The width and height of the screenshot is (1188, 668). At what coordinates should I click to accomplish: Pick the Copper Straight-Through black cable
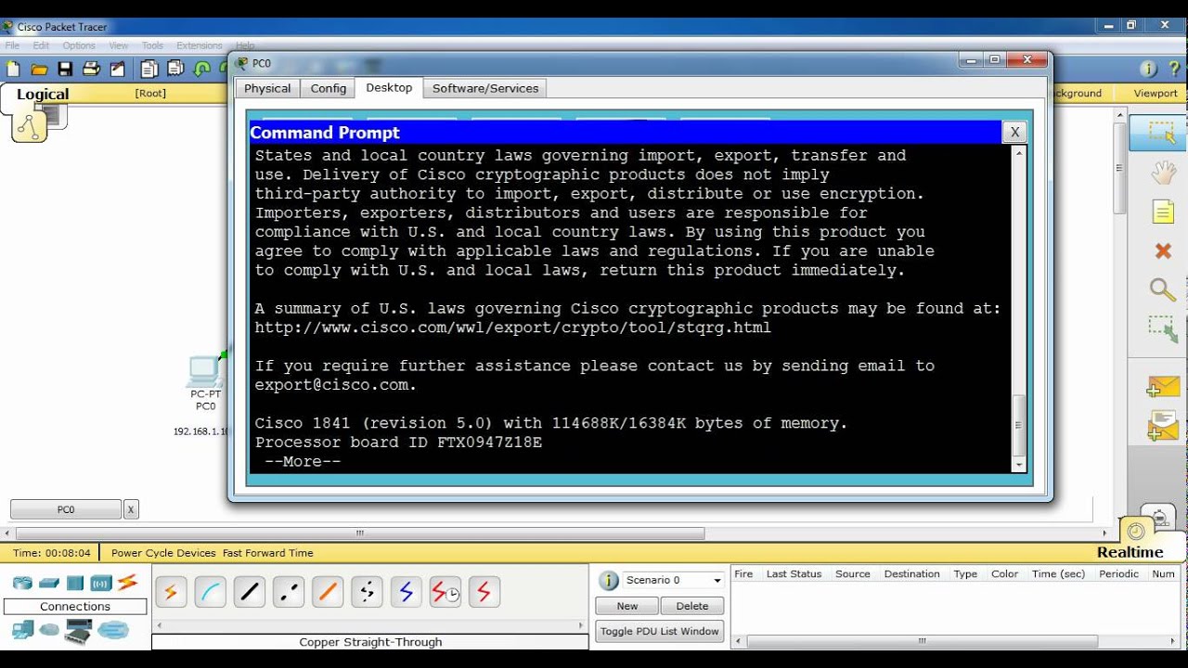249,592
